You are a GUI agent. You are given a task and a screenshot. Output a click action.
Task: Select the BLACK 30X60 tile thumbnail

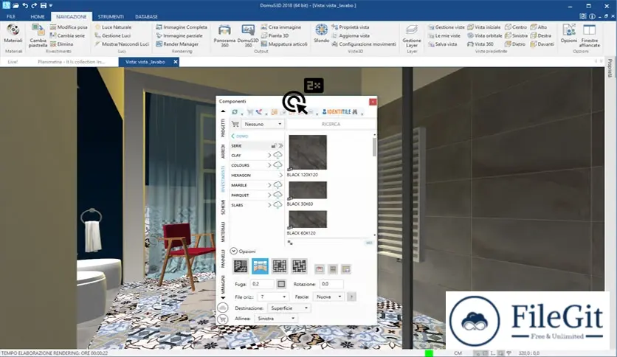coord(308,190)
